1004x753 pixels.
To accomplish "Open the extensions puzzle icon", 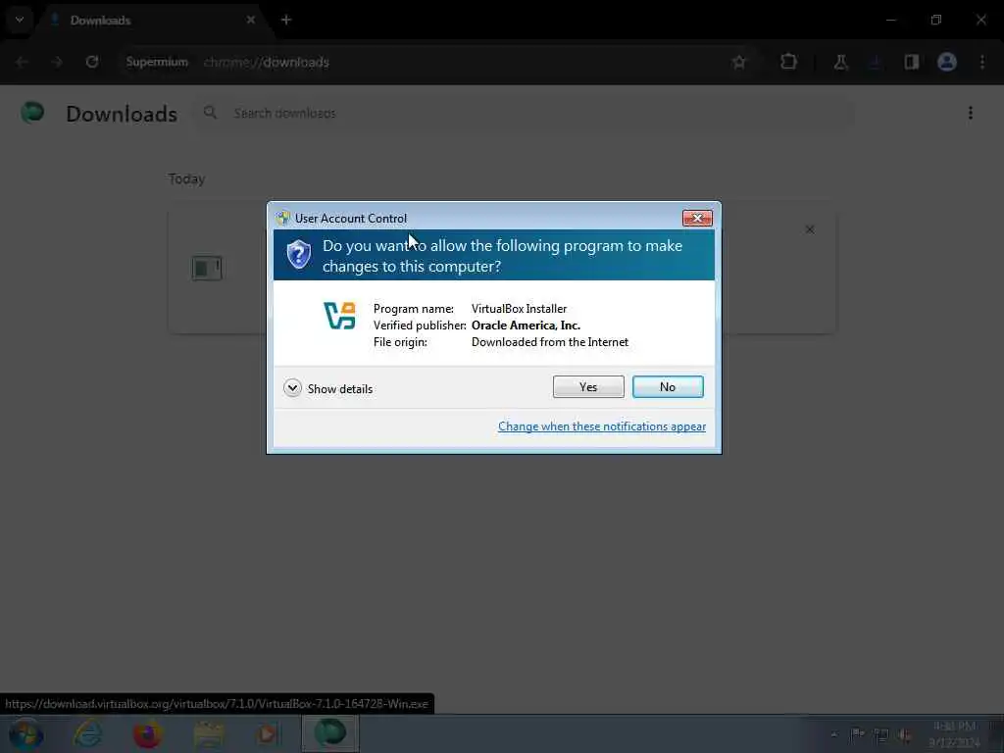I will coord(788,62).
